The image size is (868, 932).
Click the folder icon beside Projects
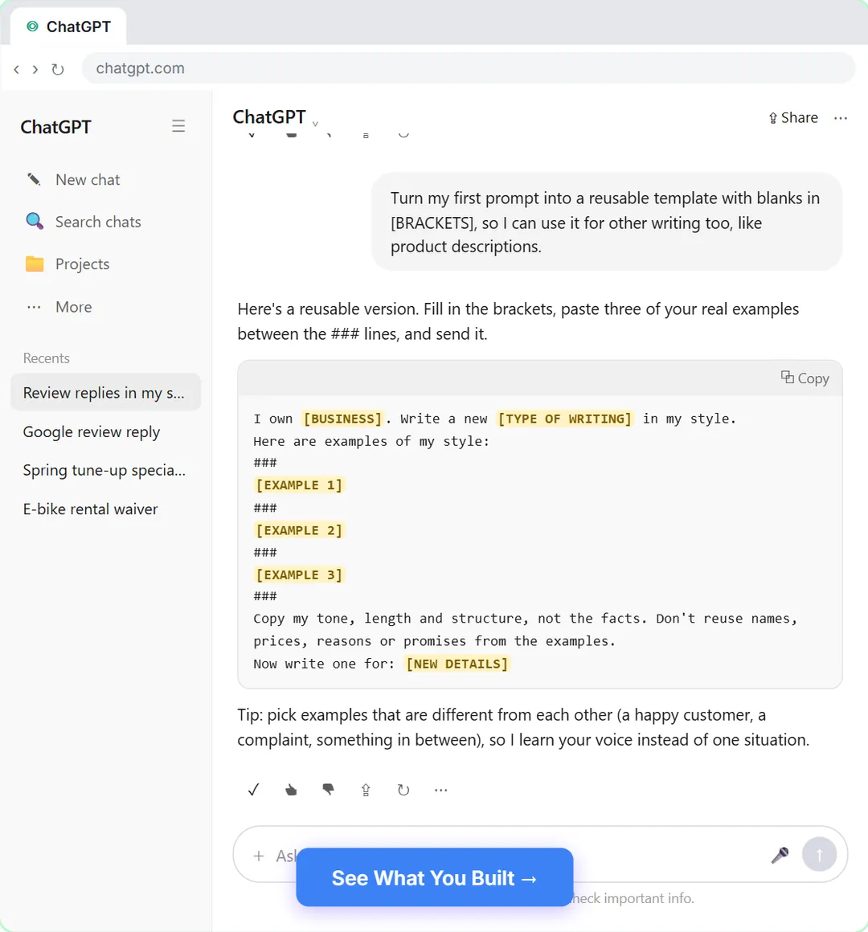click(x=35, y=264)
